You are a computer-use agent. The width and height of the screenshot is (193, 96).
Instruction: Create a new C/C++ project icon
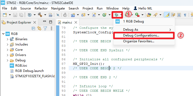pyautogui.click(x=73, y=15)
